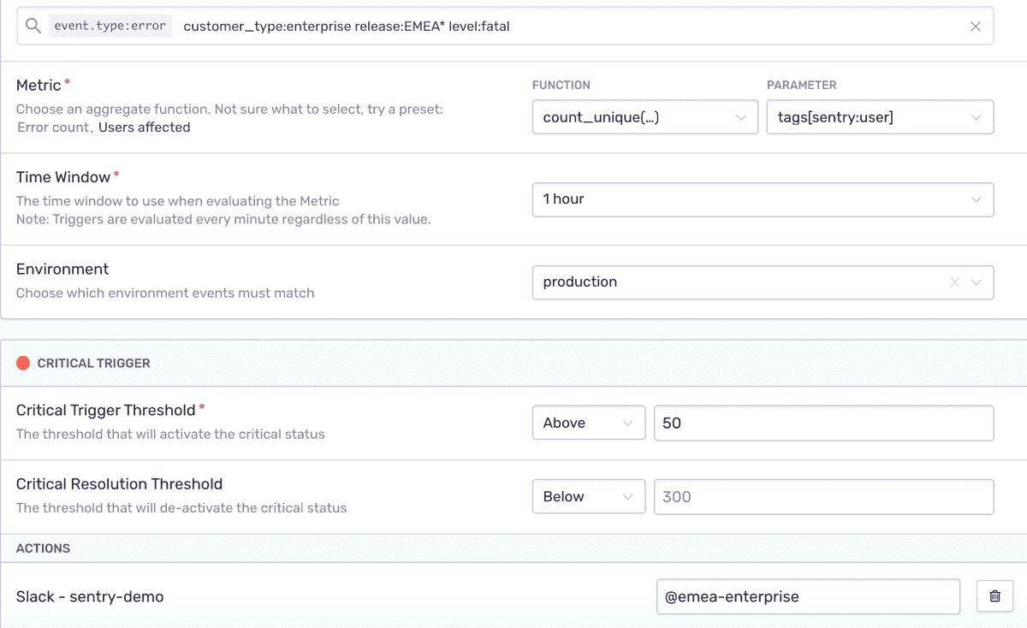Click the Metric field label
1027x628 pixels.
pos(39,85)
